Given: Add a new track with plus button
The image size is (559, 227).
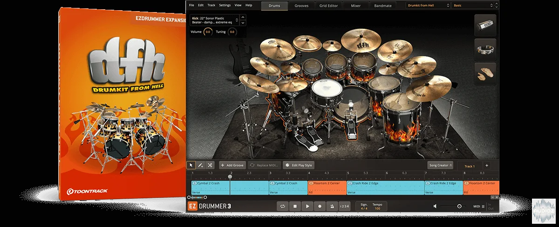Looking at the screenshot, I should (486, 165).
